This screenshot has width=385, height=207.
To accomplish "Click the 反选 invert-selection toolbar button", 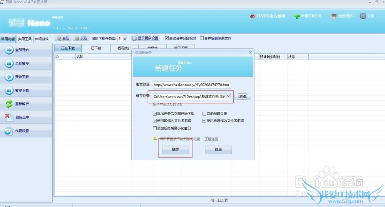I will [x=81, y=38].
